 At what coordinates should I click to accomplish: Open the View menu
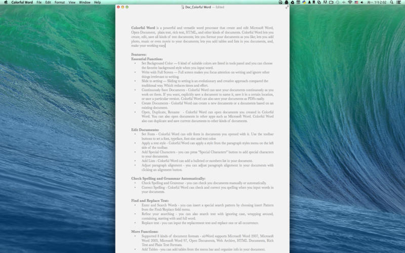tap(72, 3)
